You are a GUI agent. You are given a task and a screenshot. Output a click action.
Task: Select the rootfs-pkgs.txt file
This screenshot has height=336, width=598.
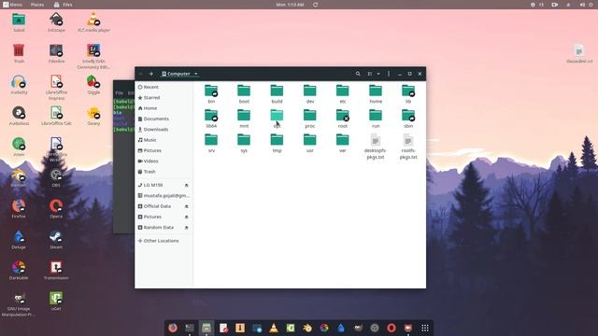tap(408, 147)
